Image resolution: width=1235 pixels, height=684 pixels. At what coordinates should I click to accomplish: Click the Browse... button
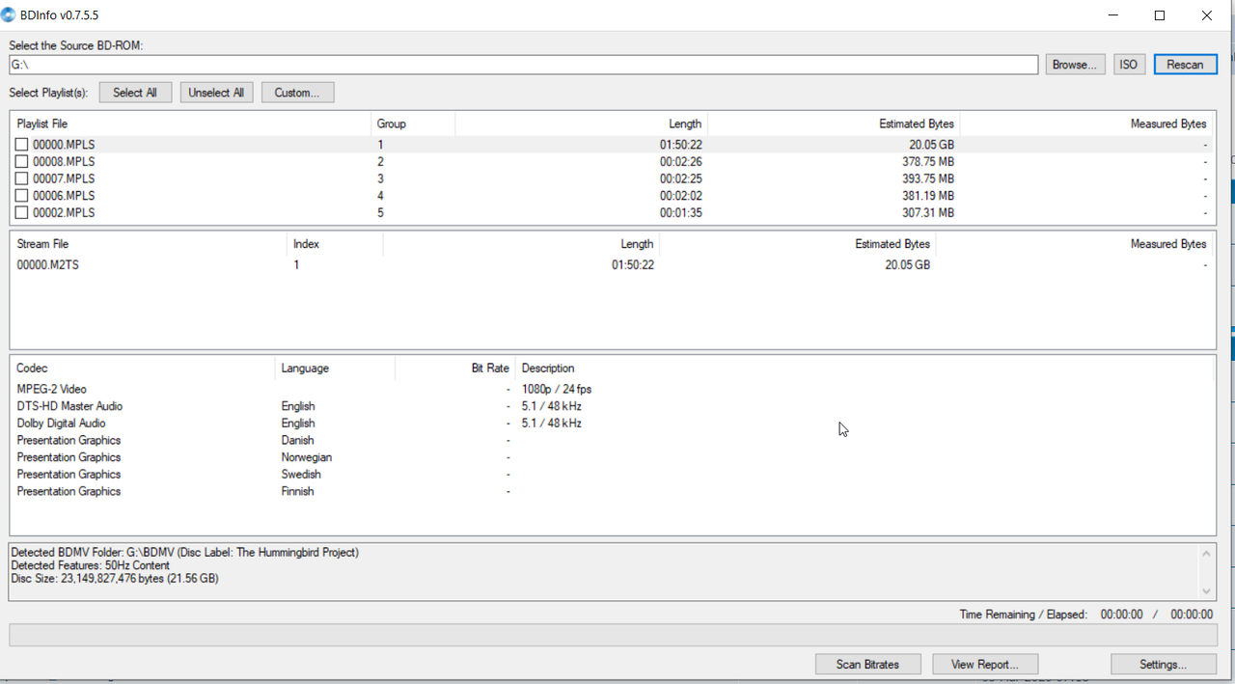[x=1075, y=65]
